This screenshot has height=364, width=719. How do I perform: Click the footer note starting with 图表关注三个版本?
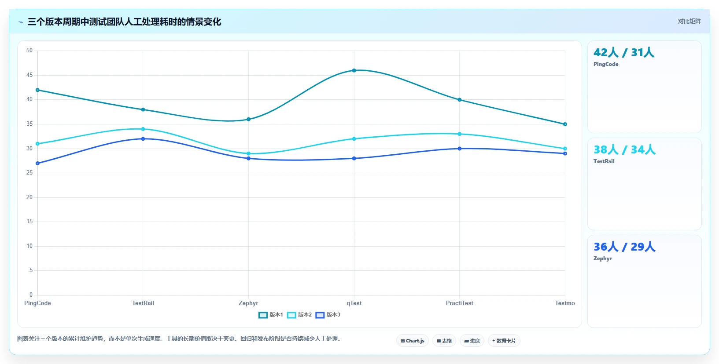pos(180,339)
